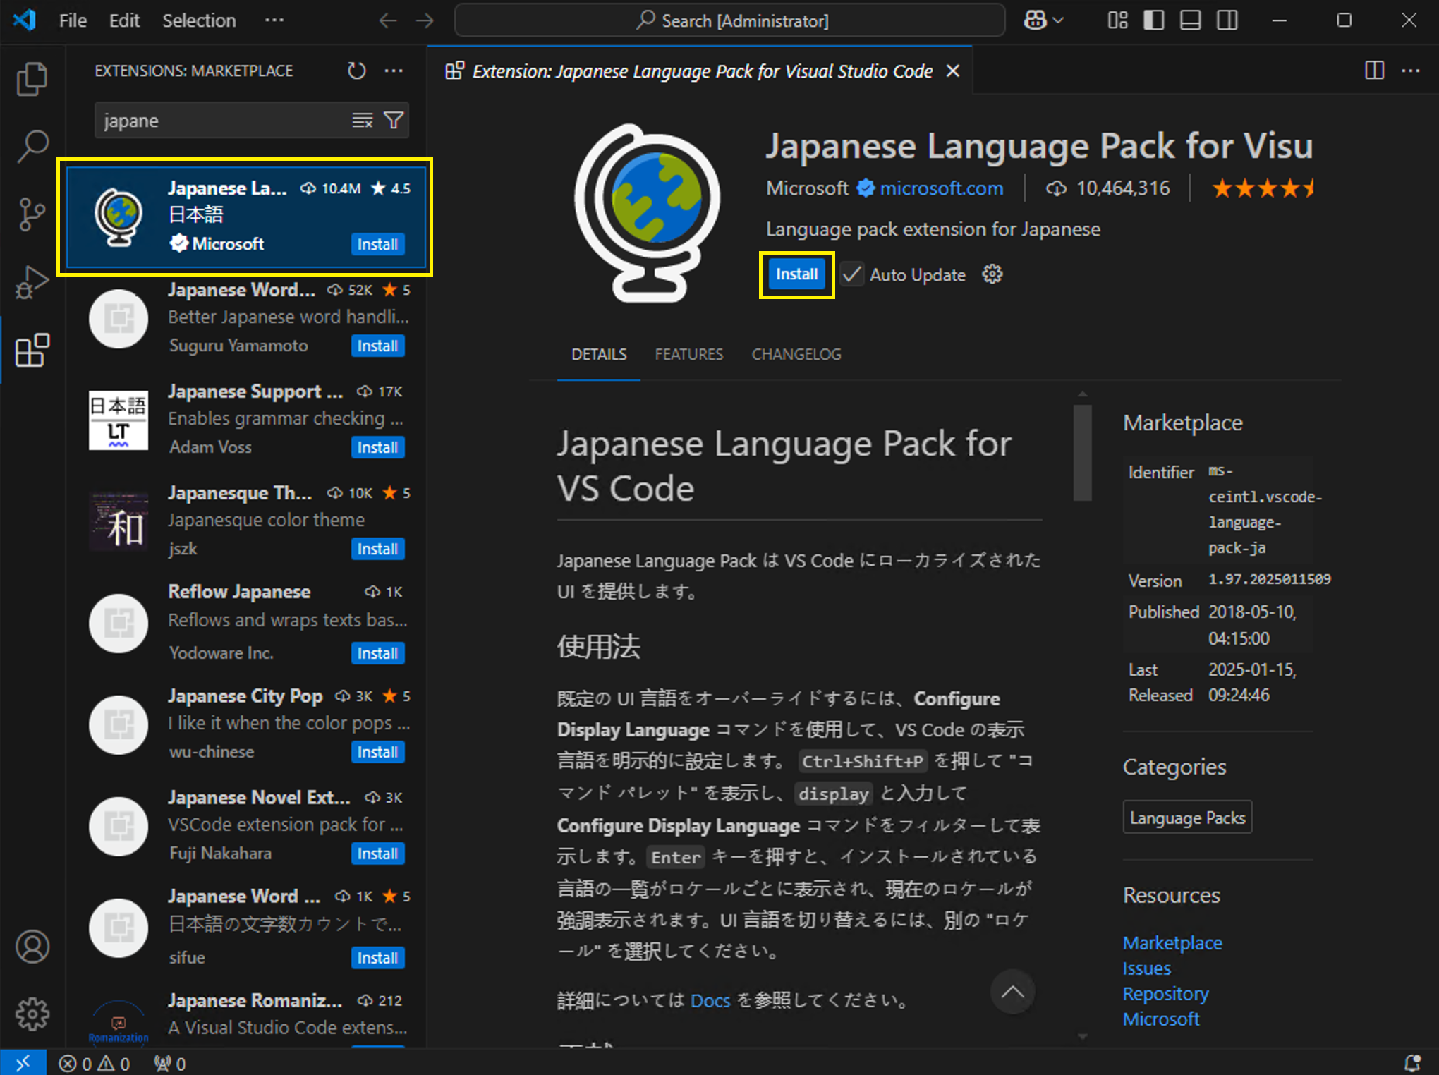Select the Language Packs category
1439x1075 pixels.
1187,818
